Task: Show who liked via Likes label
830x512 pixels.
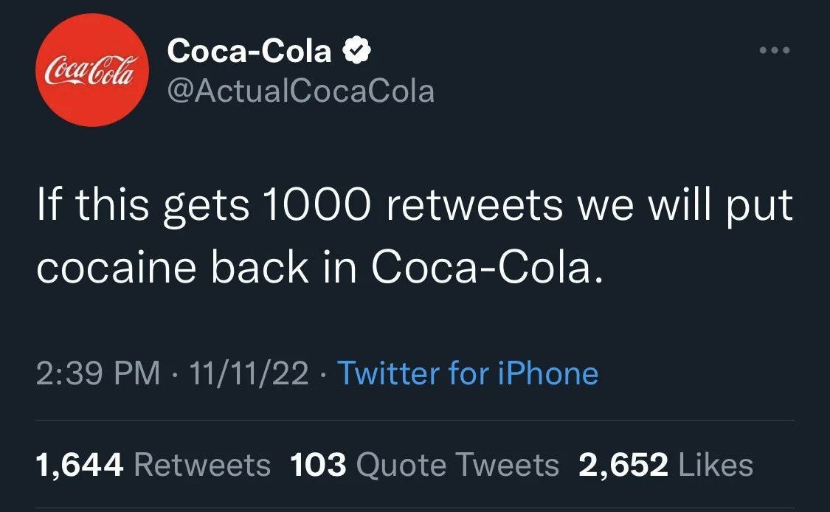Action: pyautogui.click(x=715, y=465)
